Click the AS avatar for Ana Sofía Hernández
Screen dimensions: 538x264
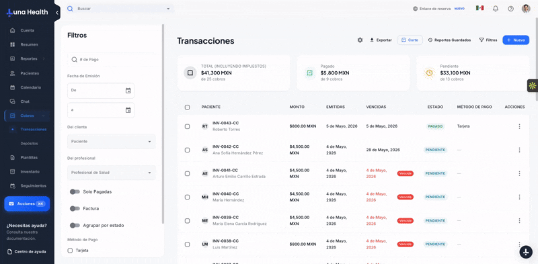205,150
